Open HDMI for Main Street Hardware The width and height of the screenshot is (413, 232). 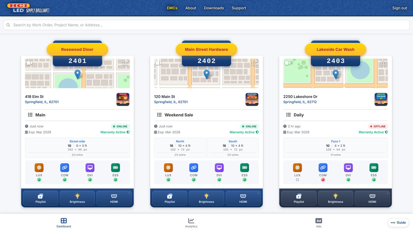point(243,198)
